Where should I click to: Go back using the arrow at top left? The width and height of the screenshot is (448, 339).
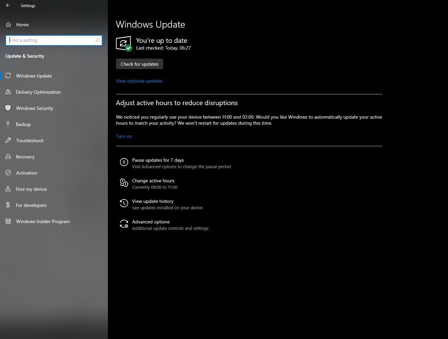7,5
